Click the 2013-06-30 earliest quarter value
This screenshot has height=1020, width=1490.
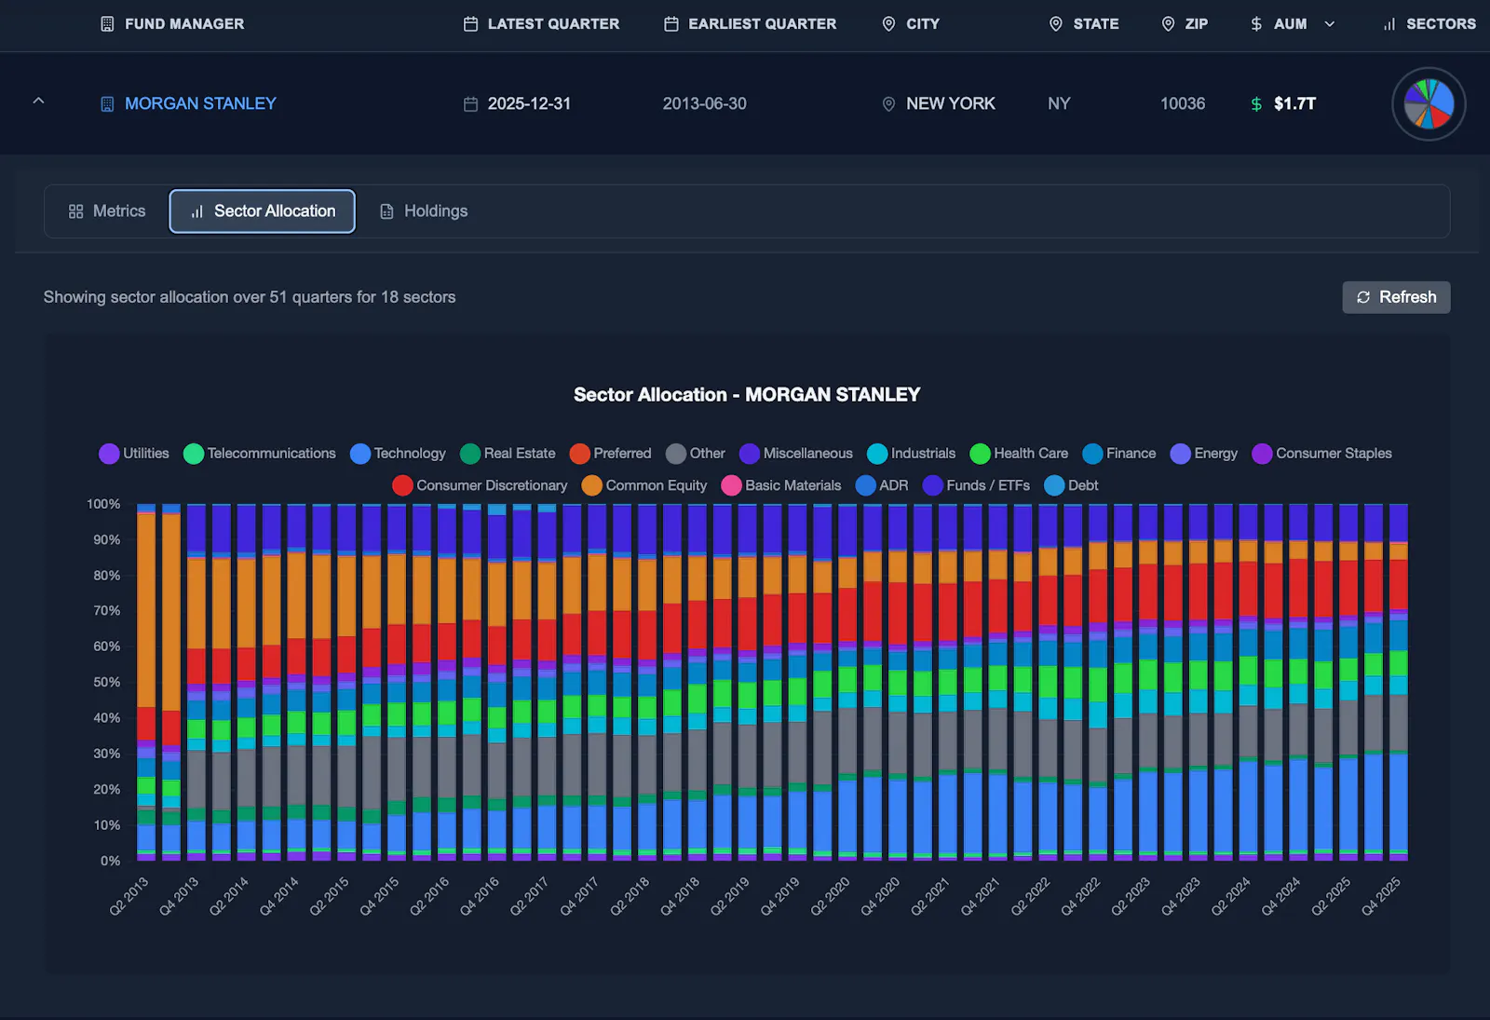[x=705, y=103]
